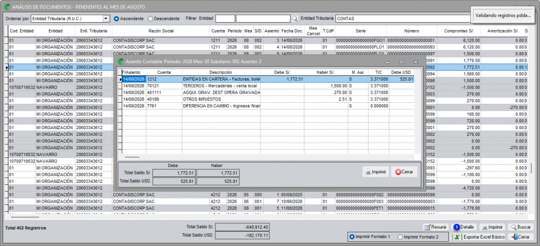Click the Descripción header in the Asiento dialog
Image resolution: width=540 pixels, height=246 pixels.
pos(221,72)
